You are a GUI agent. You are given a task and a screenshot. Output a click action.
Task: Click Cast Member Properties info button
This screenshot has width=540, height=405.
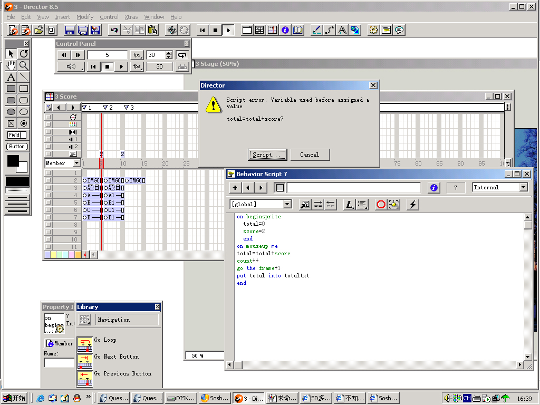pyautogui.click(x=433, y=187)
